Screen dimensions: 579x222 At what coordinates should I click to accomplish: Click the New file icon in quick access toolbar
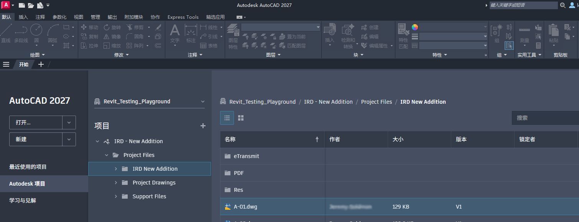[22, 5]
